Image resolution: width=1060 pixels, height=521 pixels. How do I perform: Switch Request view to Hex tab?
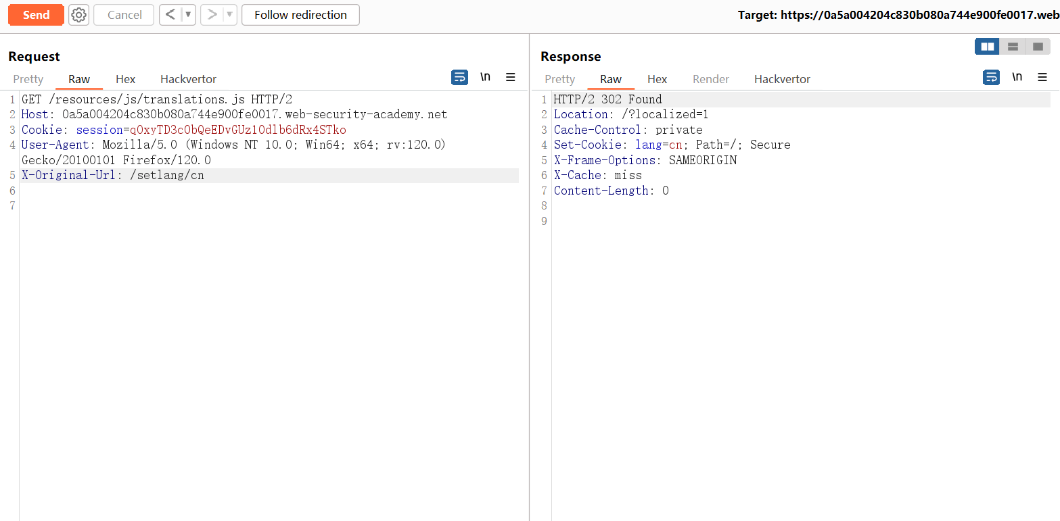[125, 79]
